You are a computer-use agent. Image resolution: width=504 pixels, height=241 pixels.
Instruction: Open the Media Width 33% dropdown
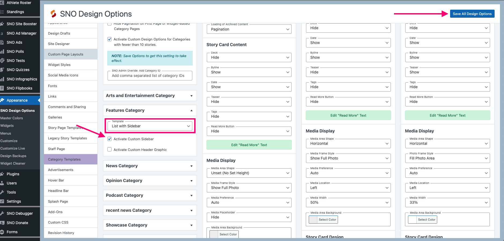[448, 202]
